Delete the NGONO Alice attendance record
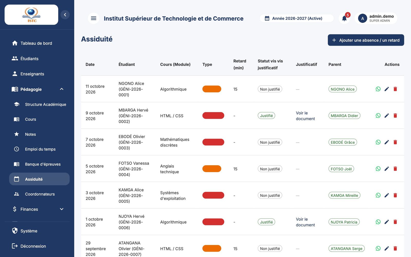 [395, 89]
